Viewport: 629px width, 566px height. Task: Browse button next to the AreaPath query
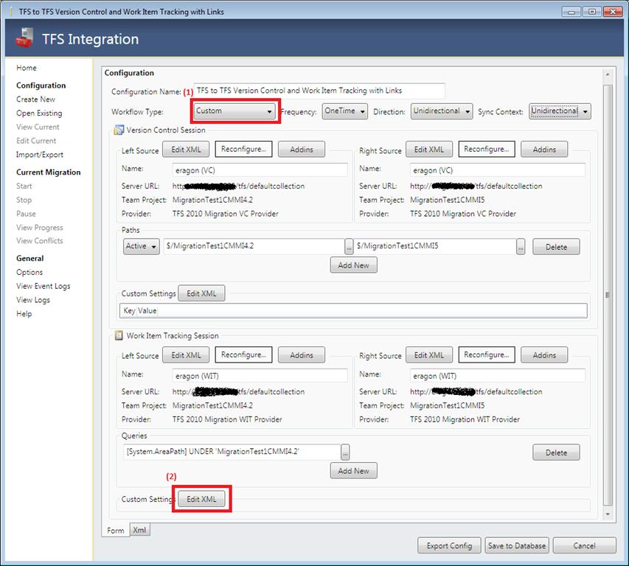click(345, 453)
